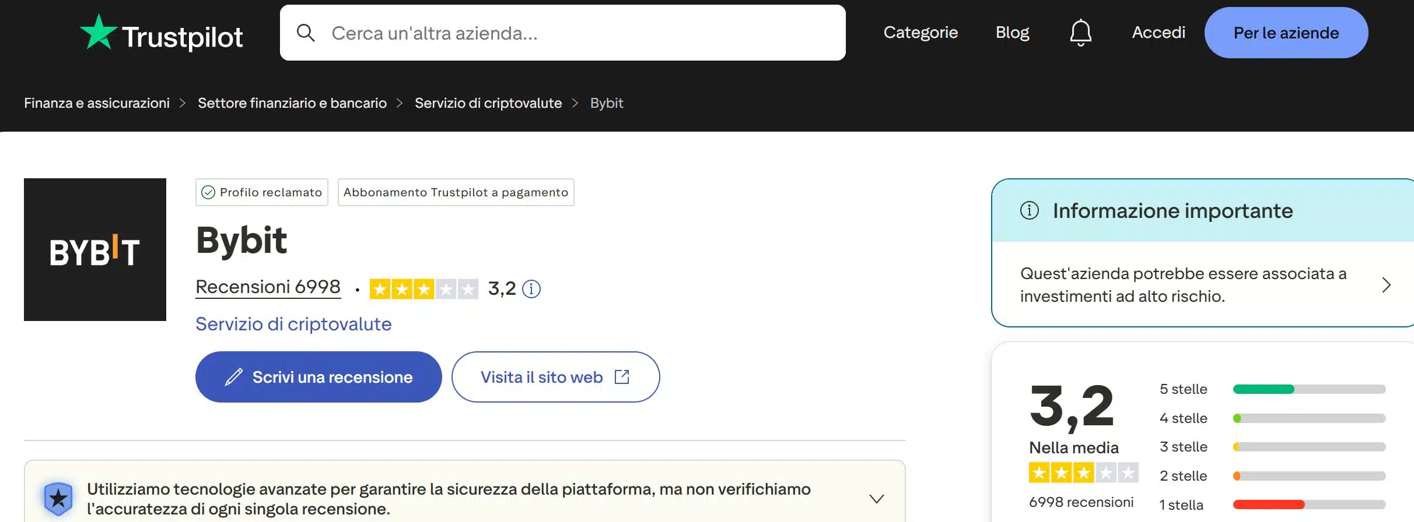Expand the security technology notice

876,498
